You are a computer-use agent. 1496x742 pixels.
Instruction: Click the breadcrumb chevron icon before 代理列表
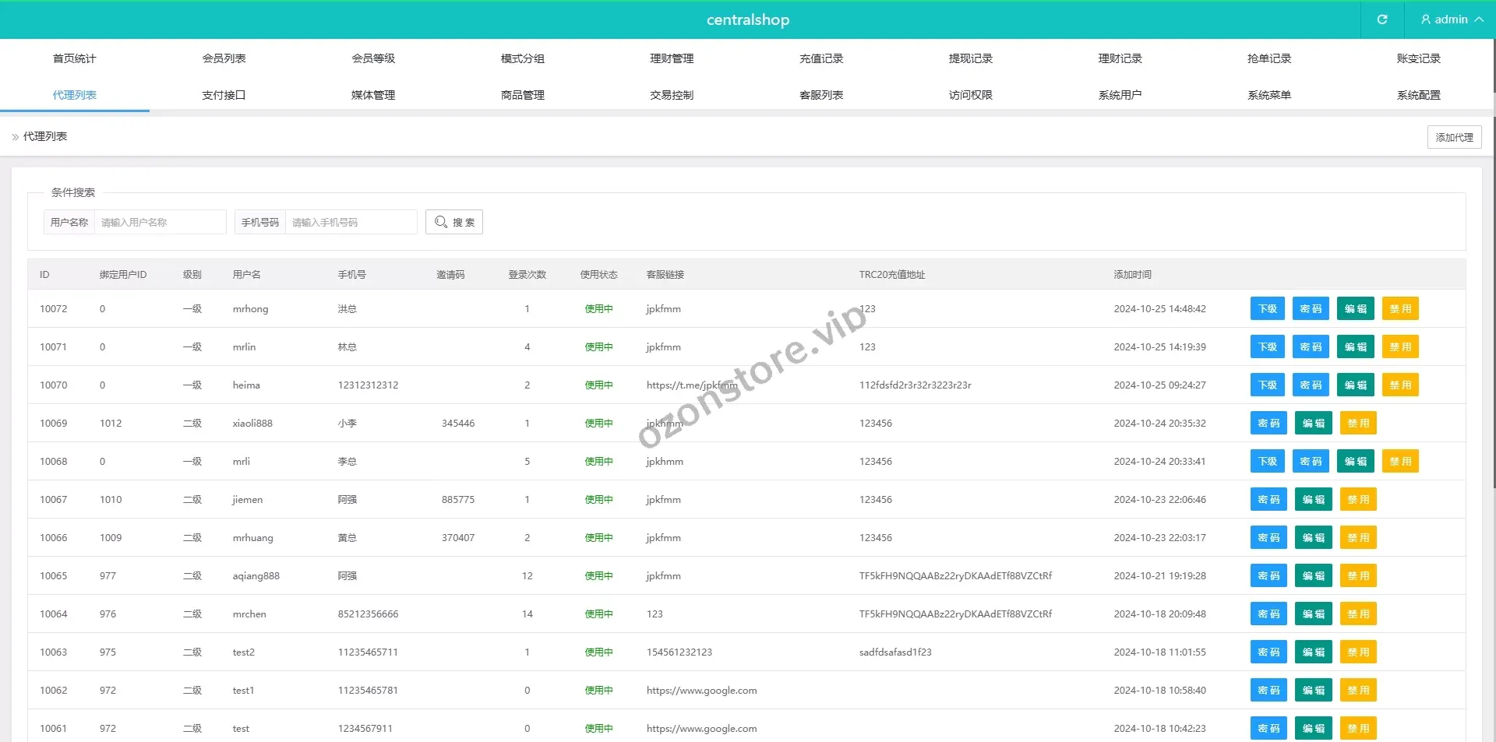tap(16, 137)
